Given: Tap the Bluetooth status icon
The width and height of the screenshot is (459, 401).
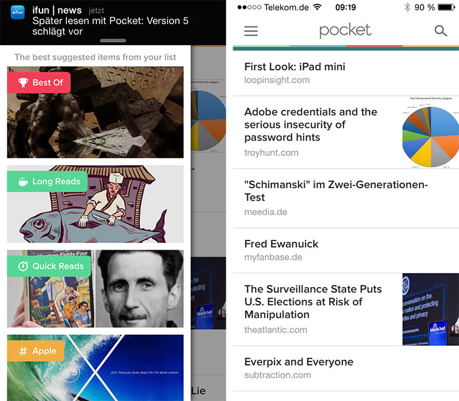Looking at the screenshot, I should click(x=407, y=7).
